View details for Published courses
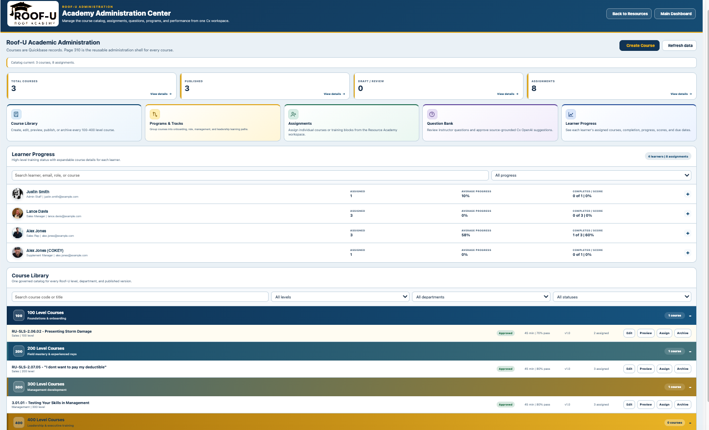Screen dimensions: 709x430 click(x=334, y=94)
